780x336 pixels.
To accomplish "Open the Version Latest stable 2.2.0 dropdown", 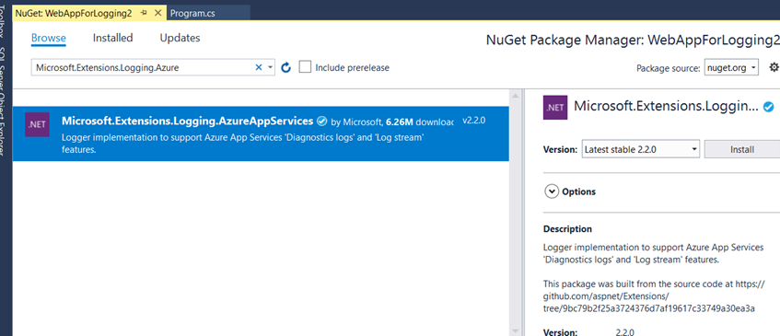I will pos(641,149).
